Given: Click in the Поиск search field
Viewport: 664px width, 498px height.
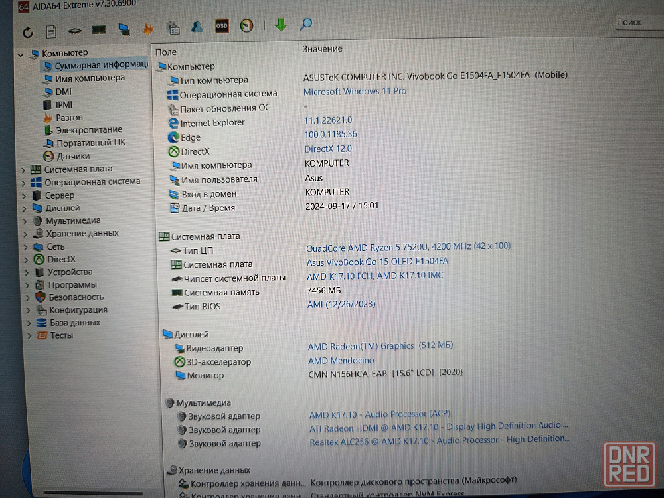Looking at the screenshot, I should coord(639,22).
